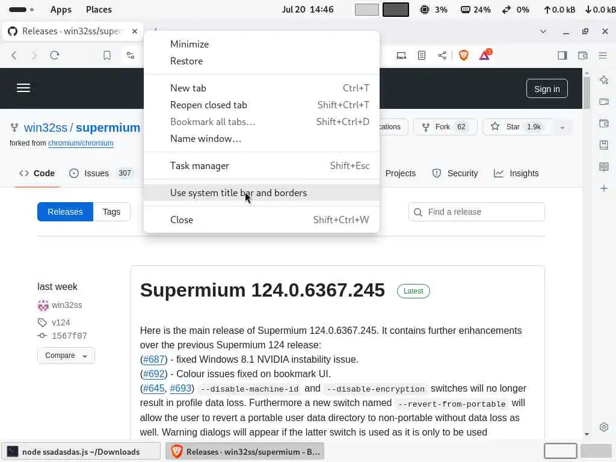616x462 pixels.
Task: Select Minimize in the context menu
Action: click(x=262, y=44)
